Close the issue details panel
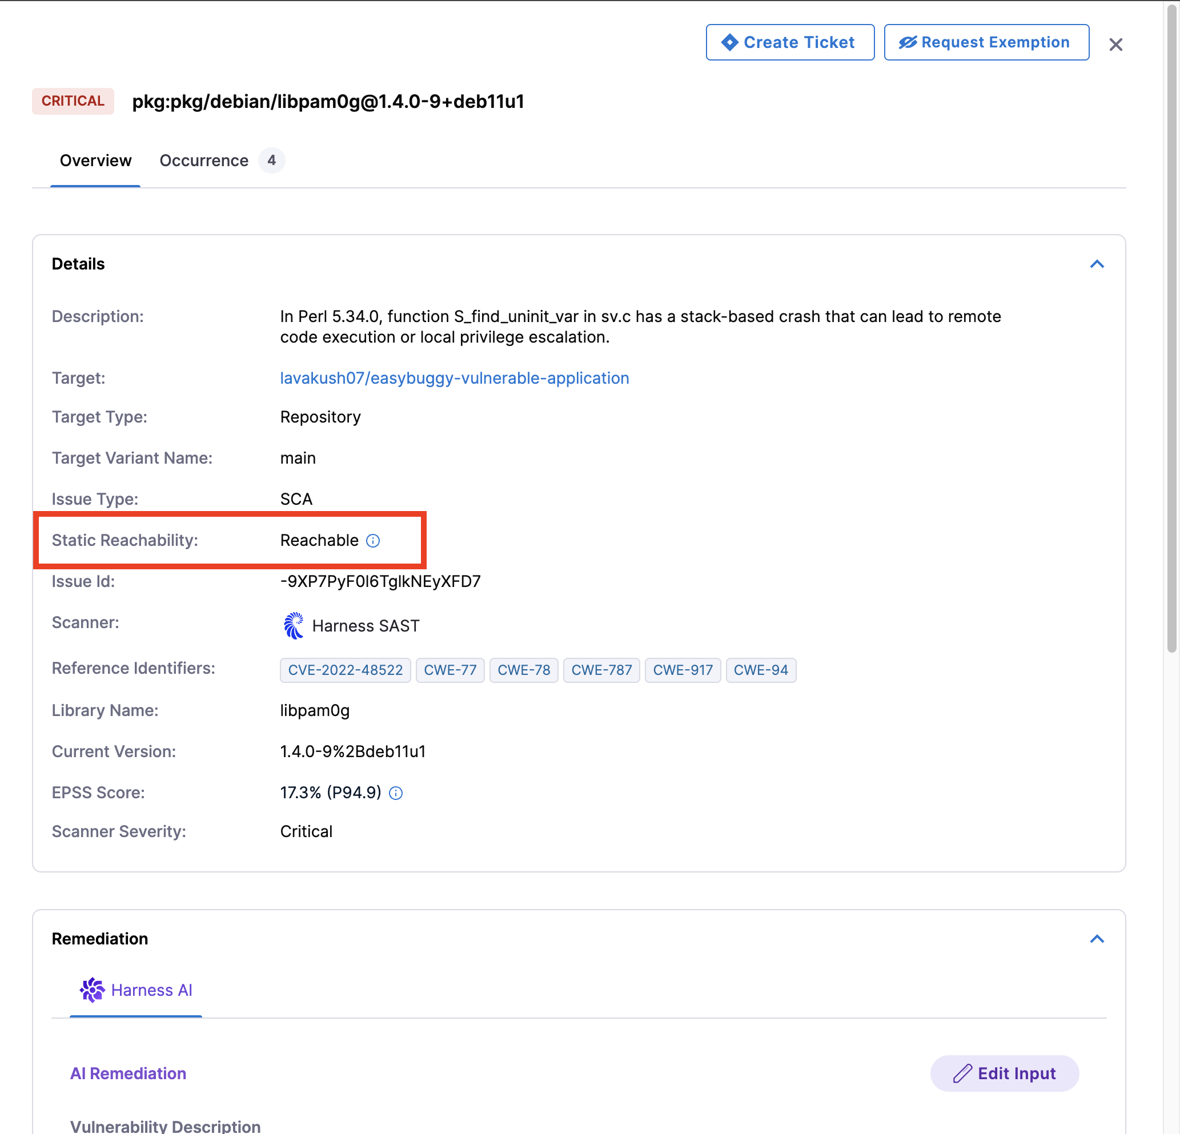Viewport: 1180px width, 1134px height. [1115, 45]
